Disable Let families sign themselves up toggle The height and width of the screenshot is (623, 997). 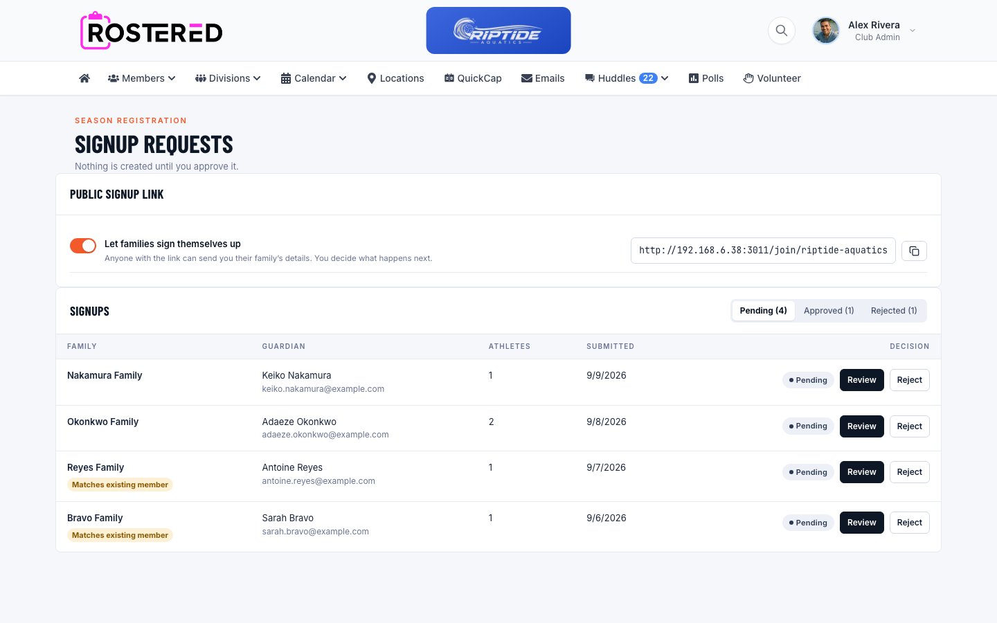point(83,246)
